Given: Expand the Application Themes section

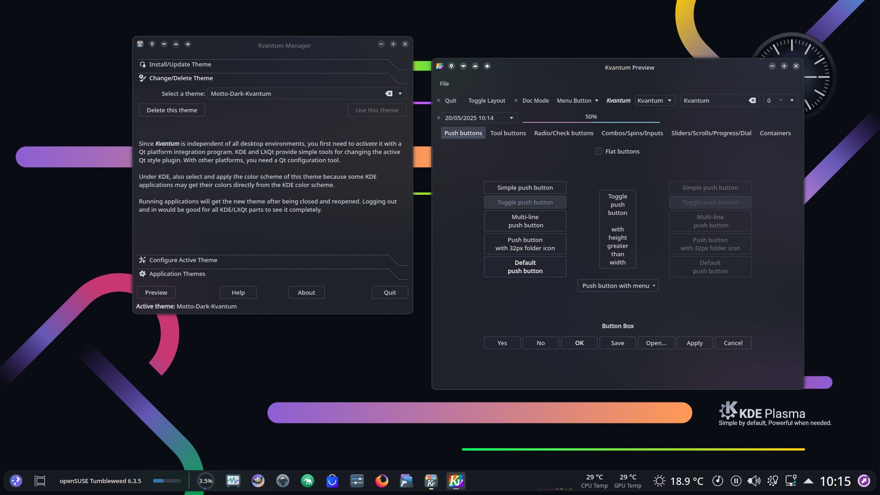Looking at the screenshot, I should pyautogui.click(x=272, y=274).
